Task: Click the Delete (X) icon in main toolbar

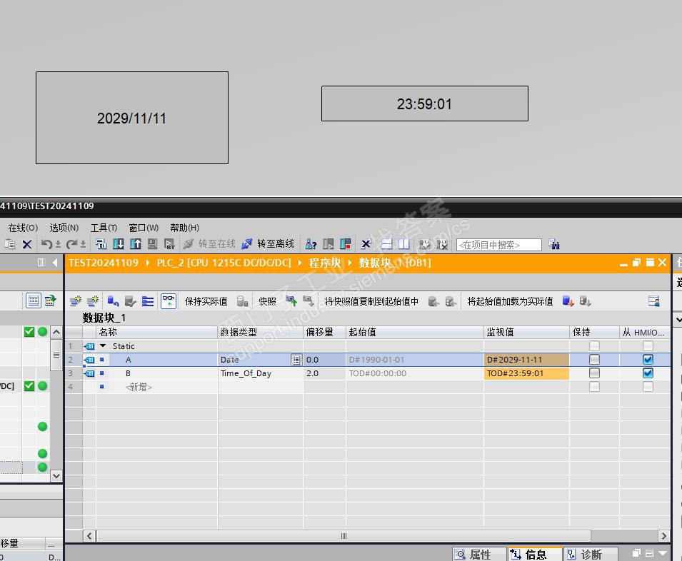Action: 27,244
